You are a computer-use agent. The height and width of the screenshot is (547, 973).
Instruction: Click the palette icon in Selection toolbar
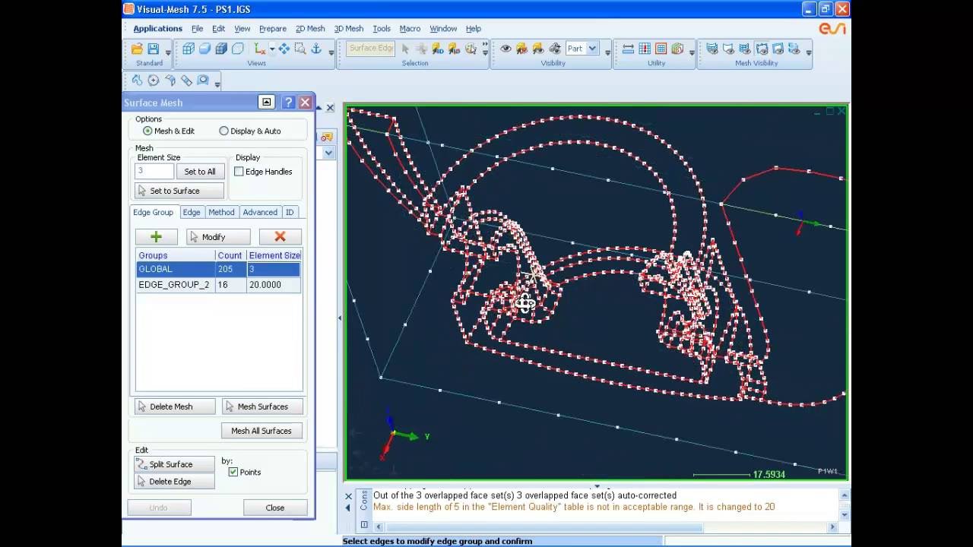point(471,49)
